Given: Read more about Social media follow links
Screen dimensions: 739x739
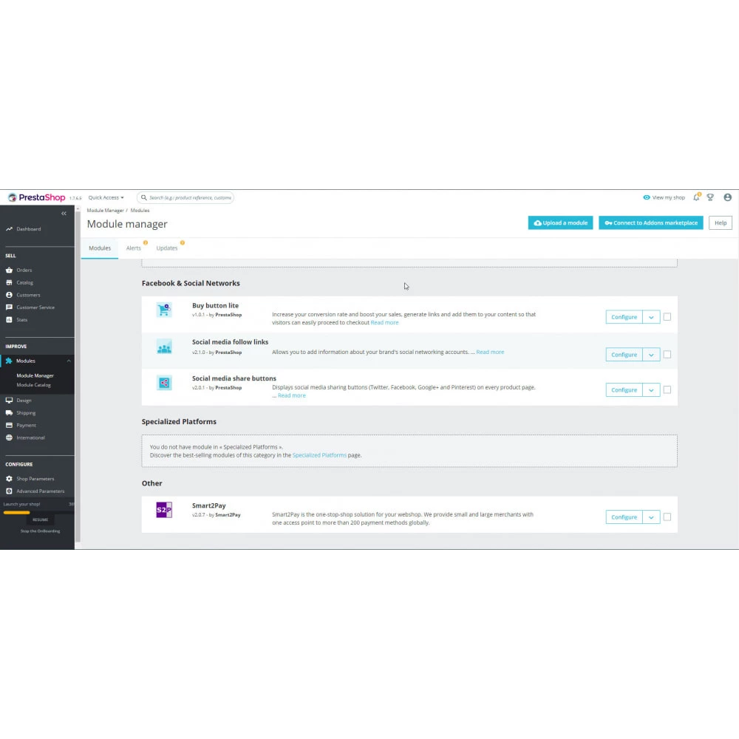Looking at the screenshot, I should pyautogui.click(x=490, y=352).
